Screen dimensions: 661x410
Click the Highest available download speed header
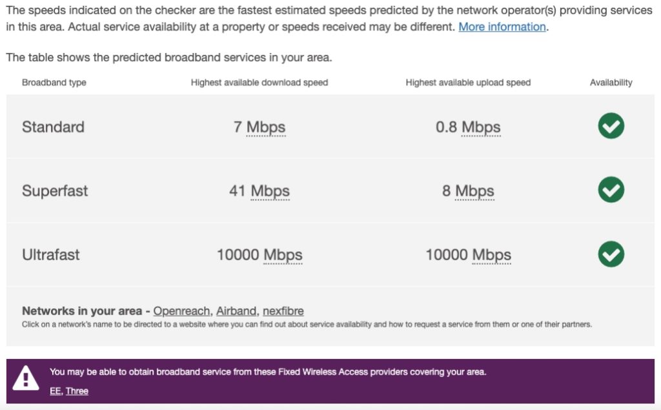[259, 83]
